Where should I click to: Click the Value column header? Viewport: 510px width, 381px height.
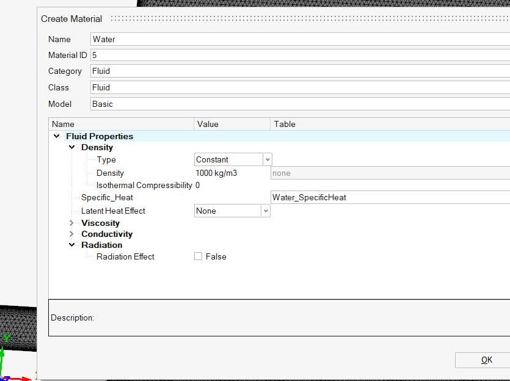click(232, 124)
